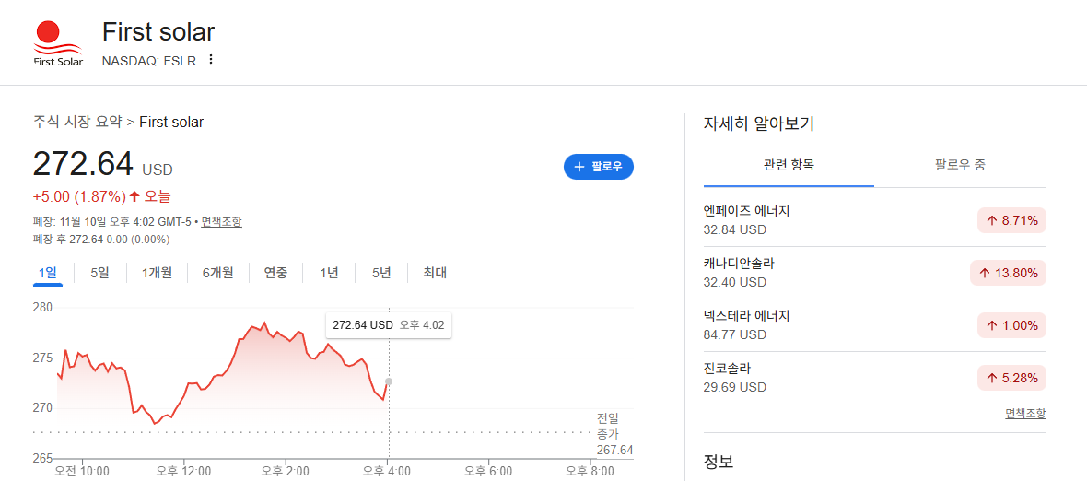This screenshot has height=481, width=1087.
Task: Open the 관련 항목 tab
Action: click(x=789, y=165)
